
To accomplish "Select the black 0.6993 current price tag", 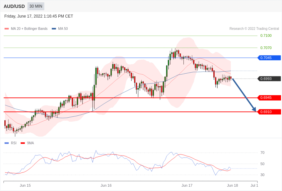I will click(x=269, y=79).
